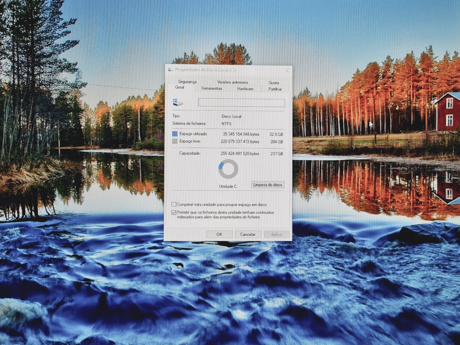Uncheck Permitir que os ficheiros indexing checkbox
The height and width of the screenshot is (345, 460).
click(x=174, y=212)
